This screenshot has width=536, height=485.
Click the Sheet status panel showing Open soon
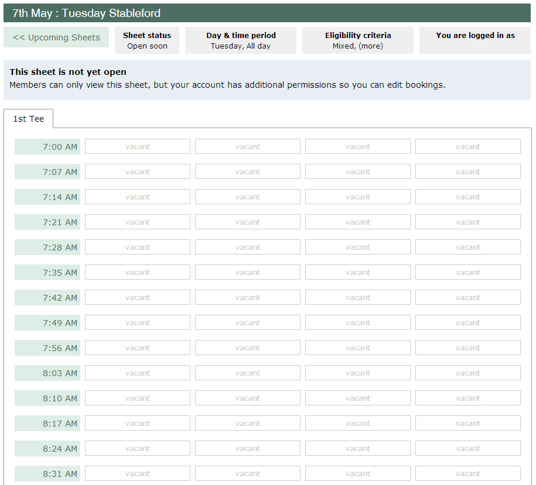coord(146,40)
